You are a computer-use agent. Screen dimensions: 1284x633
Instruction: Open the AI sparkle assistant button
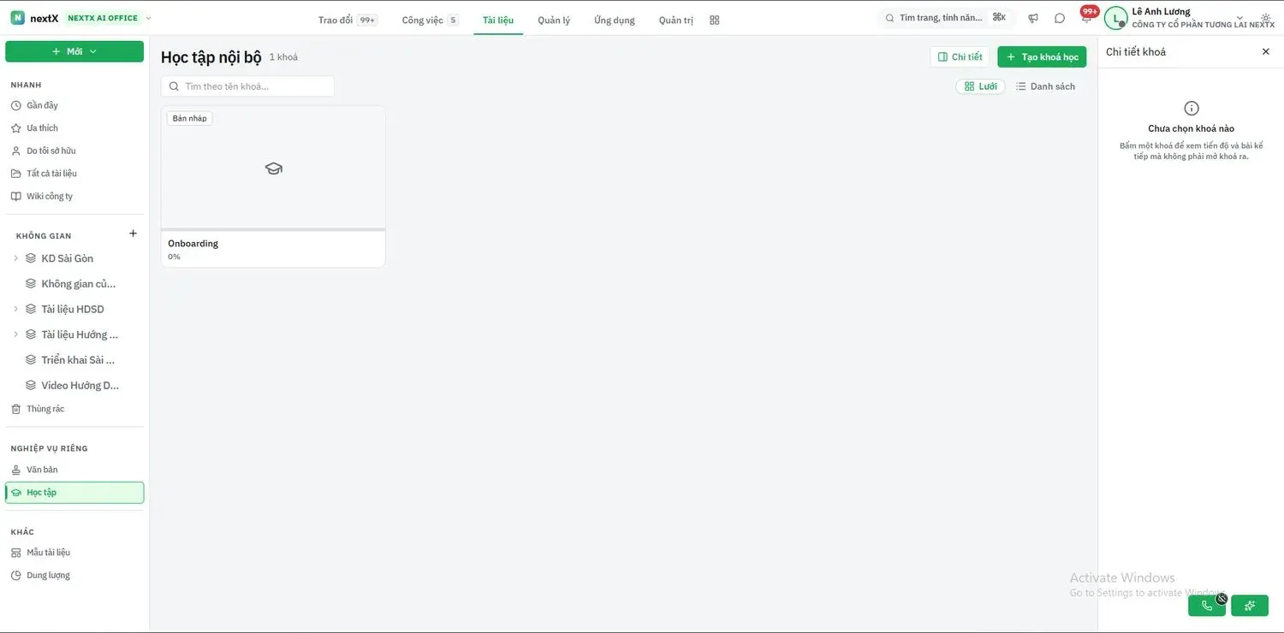[x=1250, y=606]
